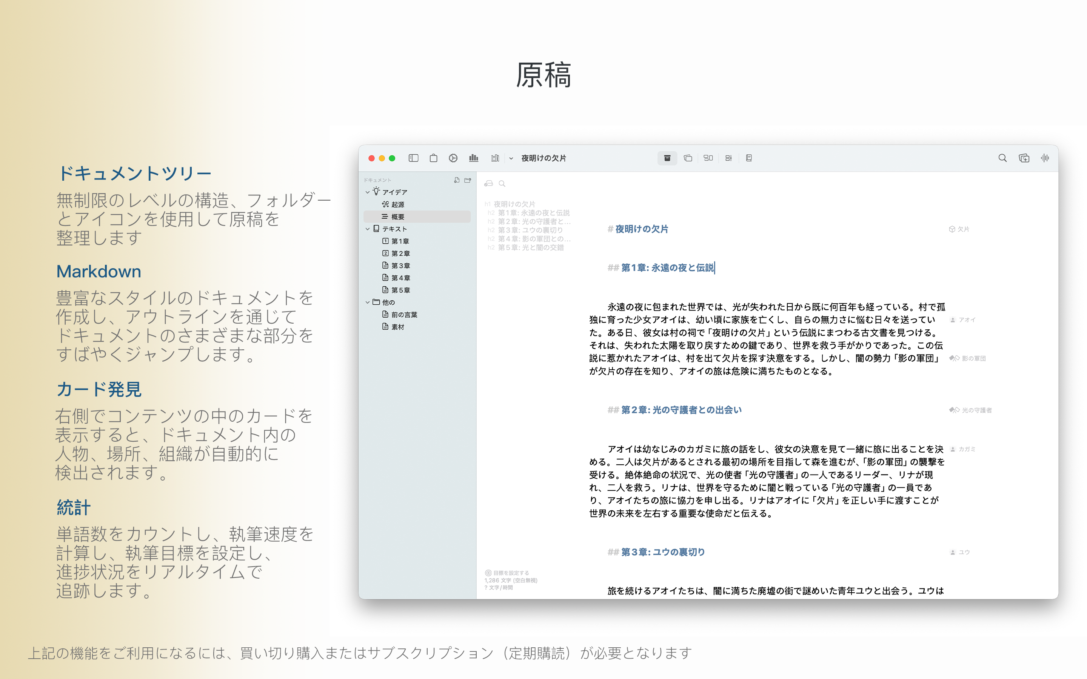Viewport: 1087px width, 679px height.
Task: Click the 光の守護者 organization card tag
Action: [x=970, y=410]
